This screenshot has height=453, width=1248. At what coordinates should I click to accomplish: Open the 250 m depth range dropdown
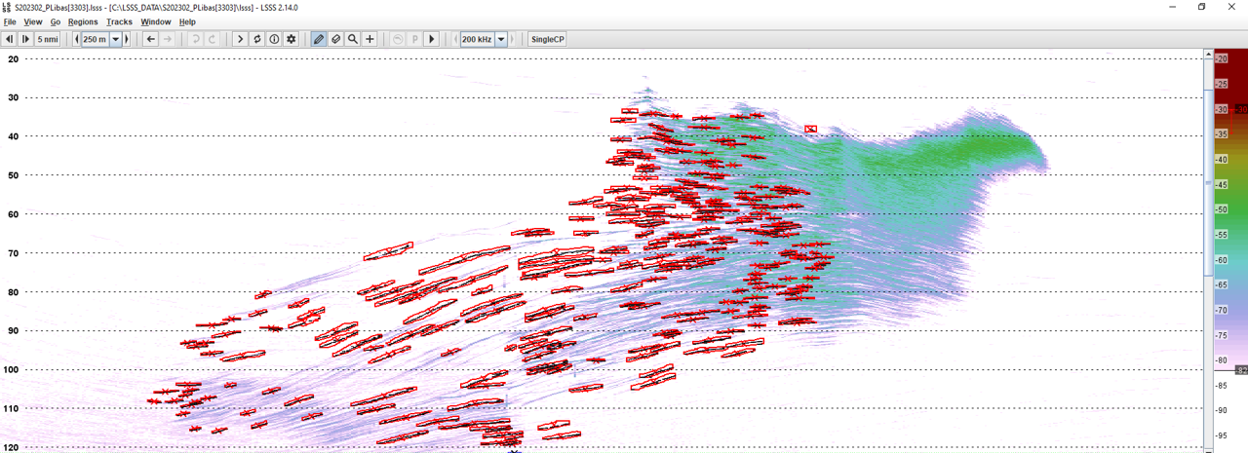[x=116, y=39]
